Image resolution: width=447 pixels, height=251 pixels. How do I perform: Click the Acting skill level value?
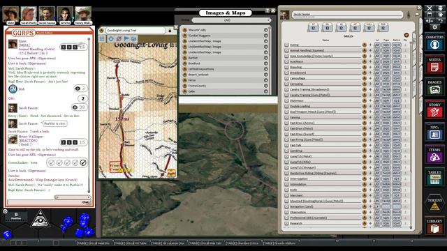(x=377, y=45)
